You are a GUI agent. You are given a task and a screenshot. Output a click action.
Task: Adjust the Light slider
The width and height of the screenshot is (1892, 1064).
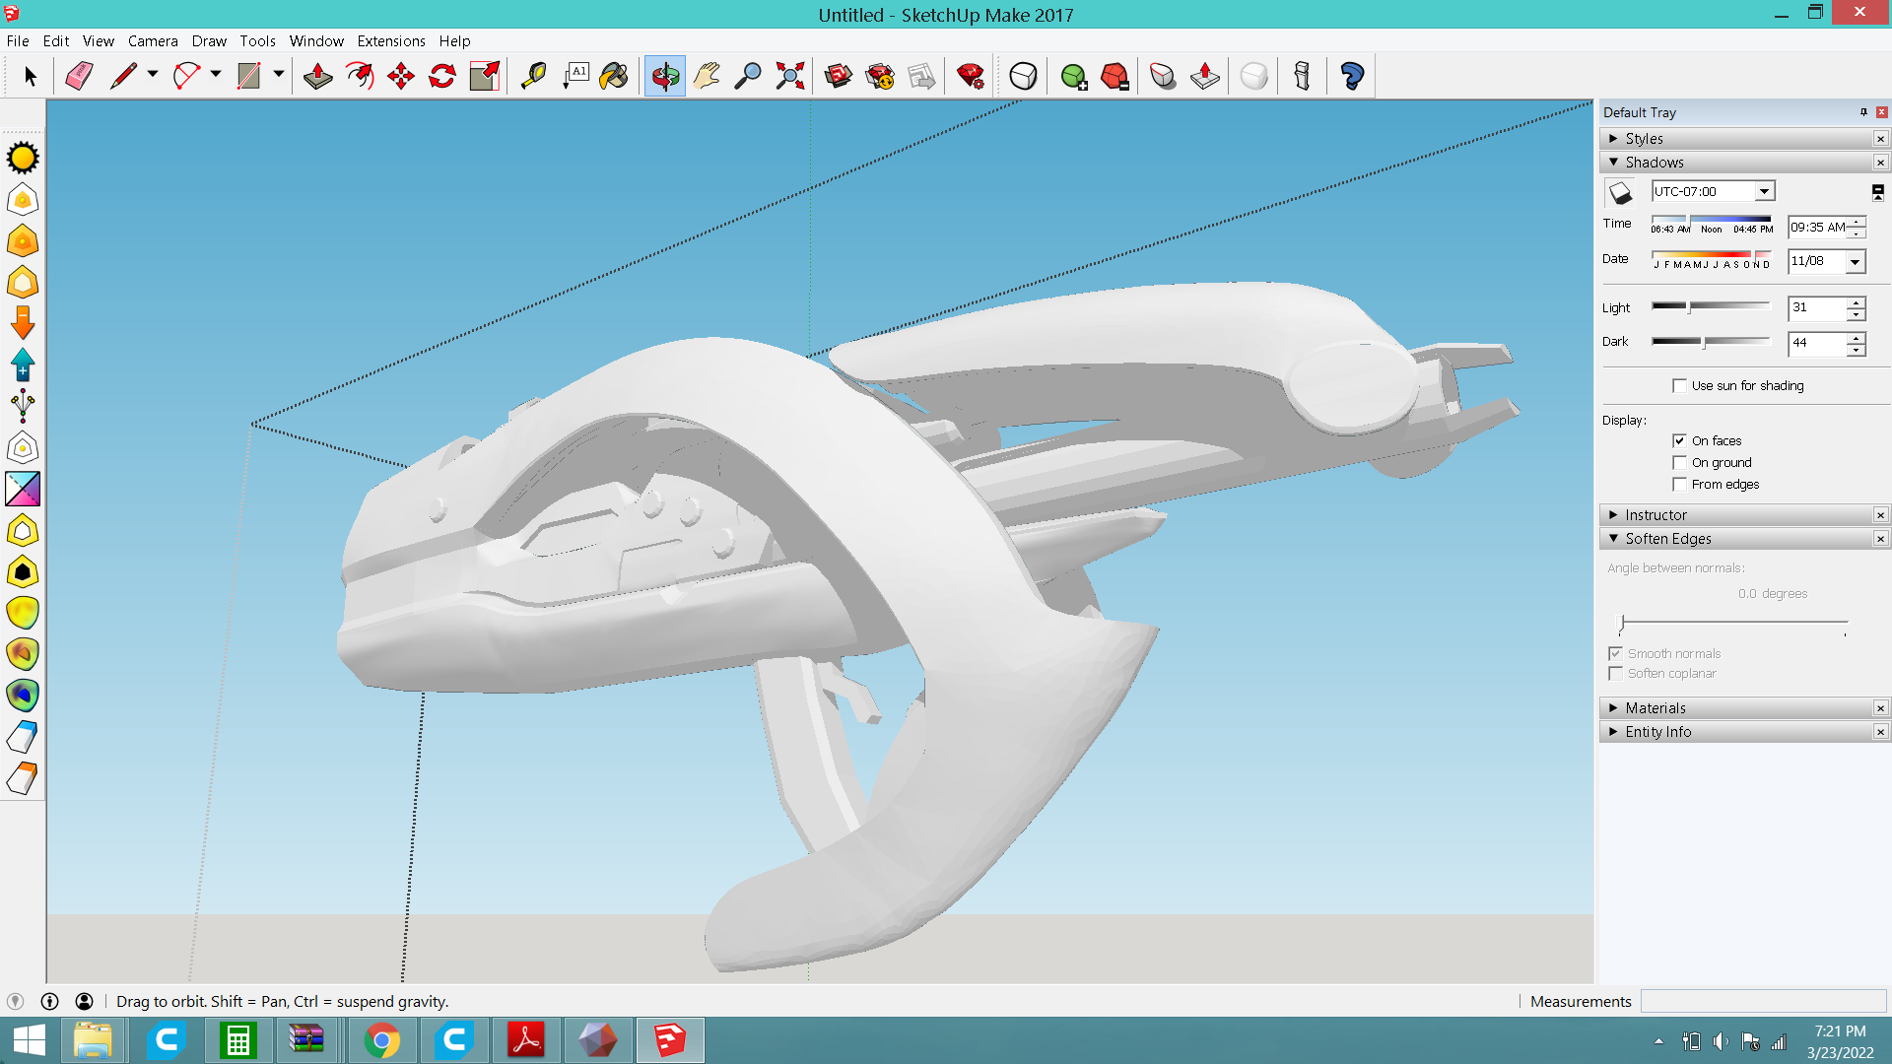coord(1690,307)
